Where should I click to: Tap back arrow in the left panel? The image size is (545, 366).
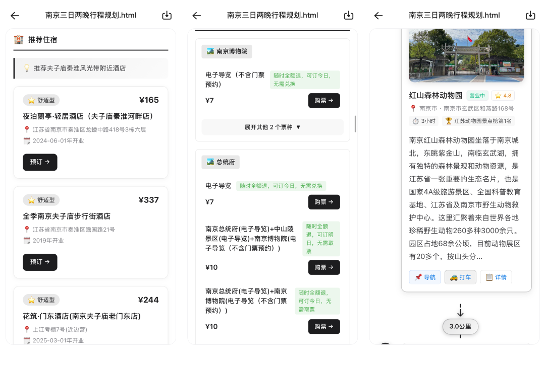(x=15, y=16)
